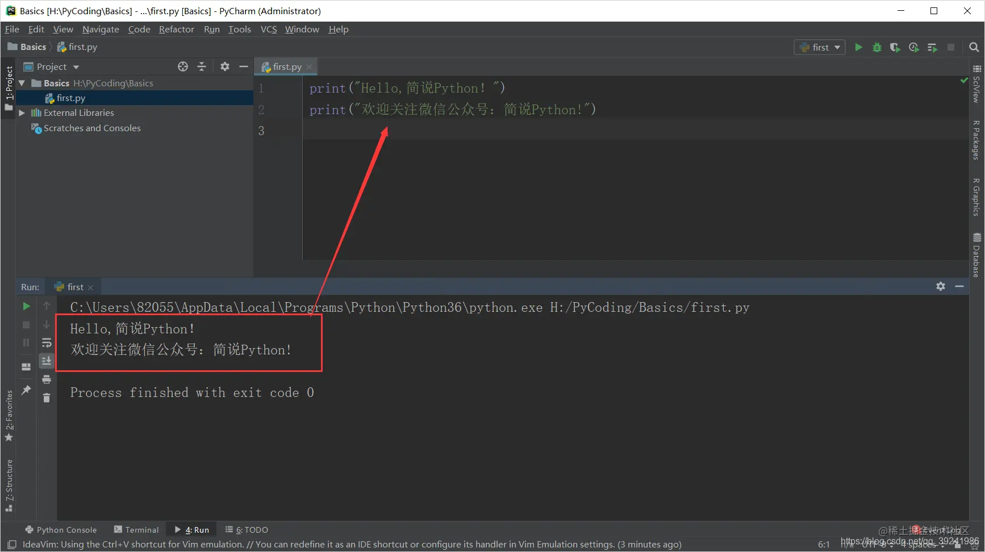
Task: Click the inspection checkmark in the editor corner
Action: click(964, 81)
